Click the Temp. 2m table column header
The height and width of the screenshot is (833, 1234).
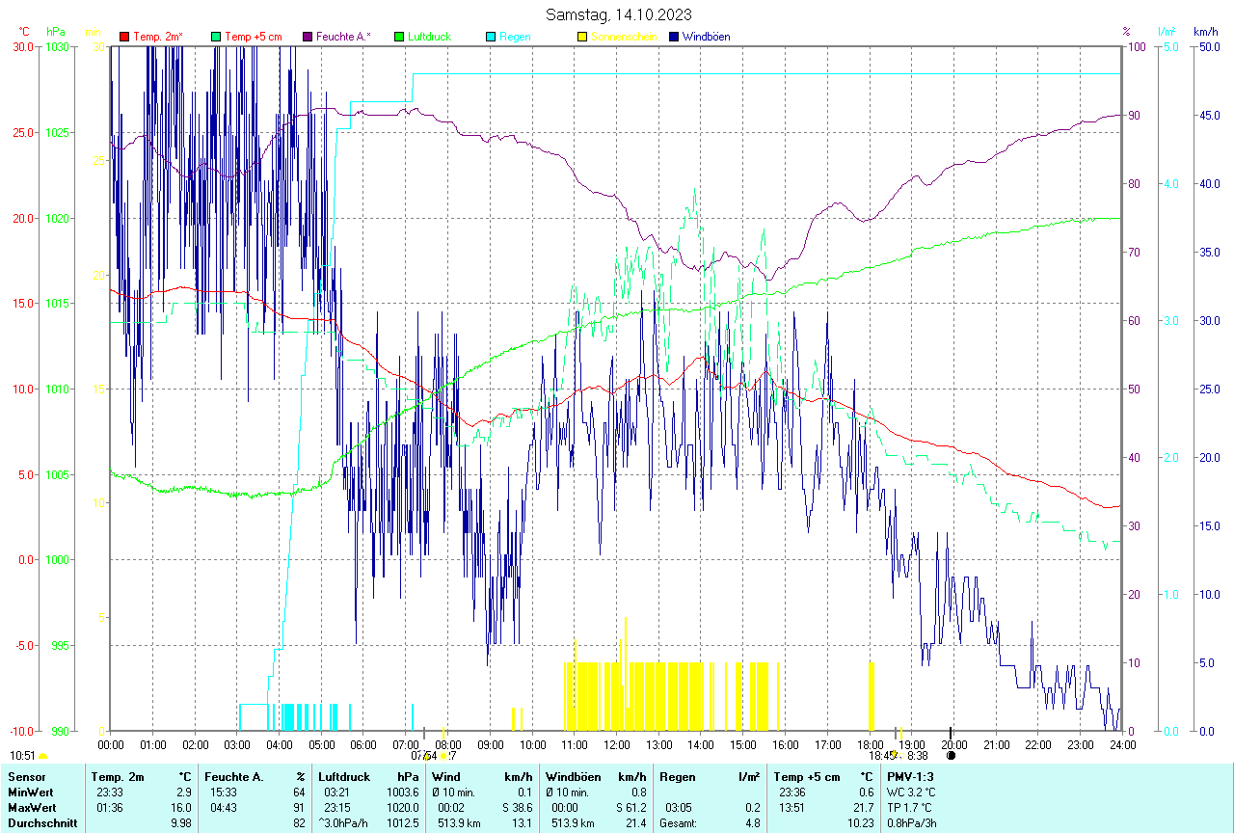point(118,776)
